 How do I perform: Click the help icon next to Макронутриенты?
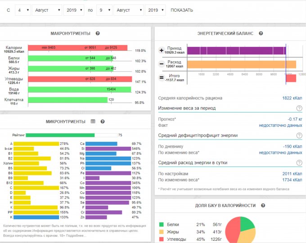(x=98, y=33)
